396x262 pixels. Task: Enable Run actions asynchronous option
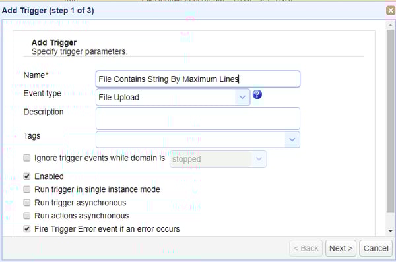(x=27, y=216)
